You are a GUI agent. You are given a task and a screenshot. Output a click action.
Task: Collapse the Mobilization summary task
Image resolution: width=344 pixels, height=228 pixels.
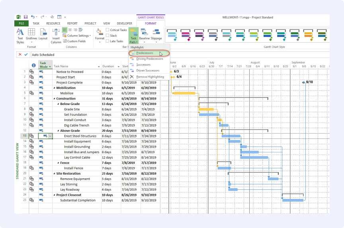coord(55,88)
